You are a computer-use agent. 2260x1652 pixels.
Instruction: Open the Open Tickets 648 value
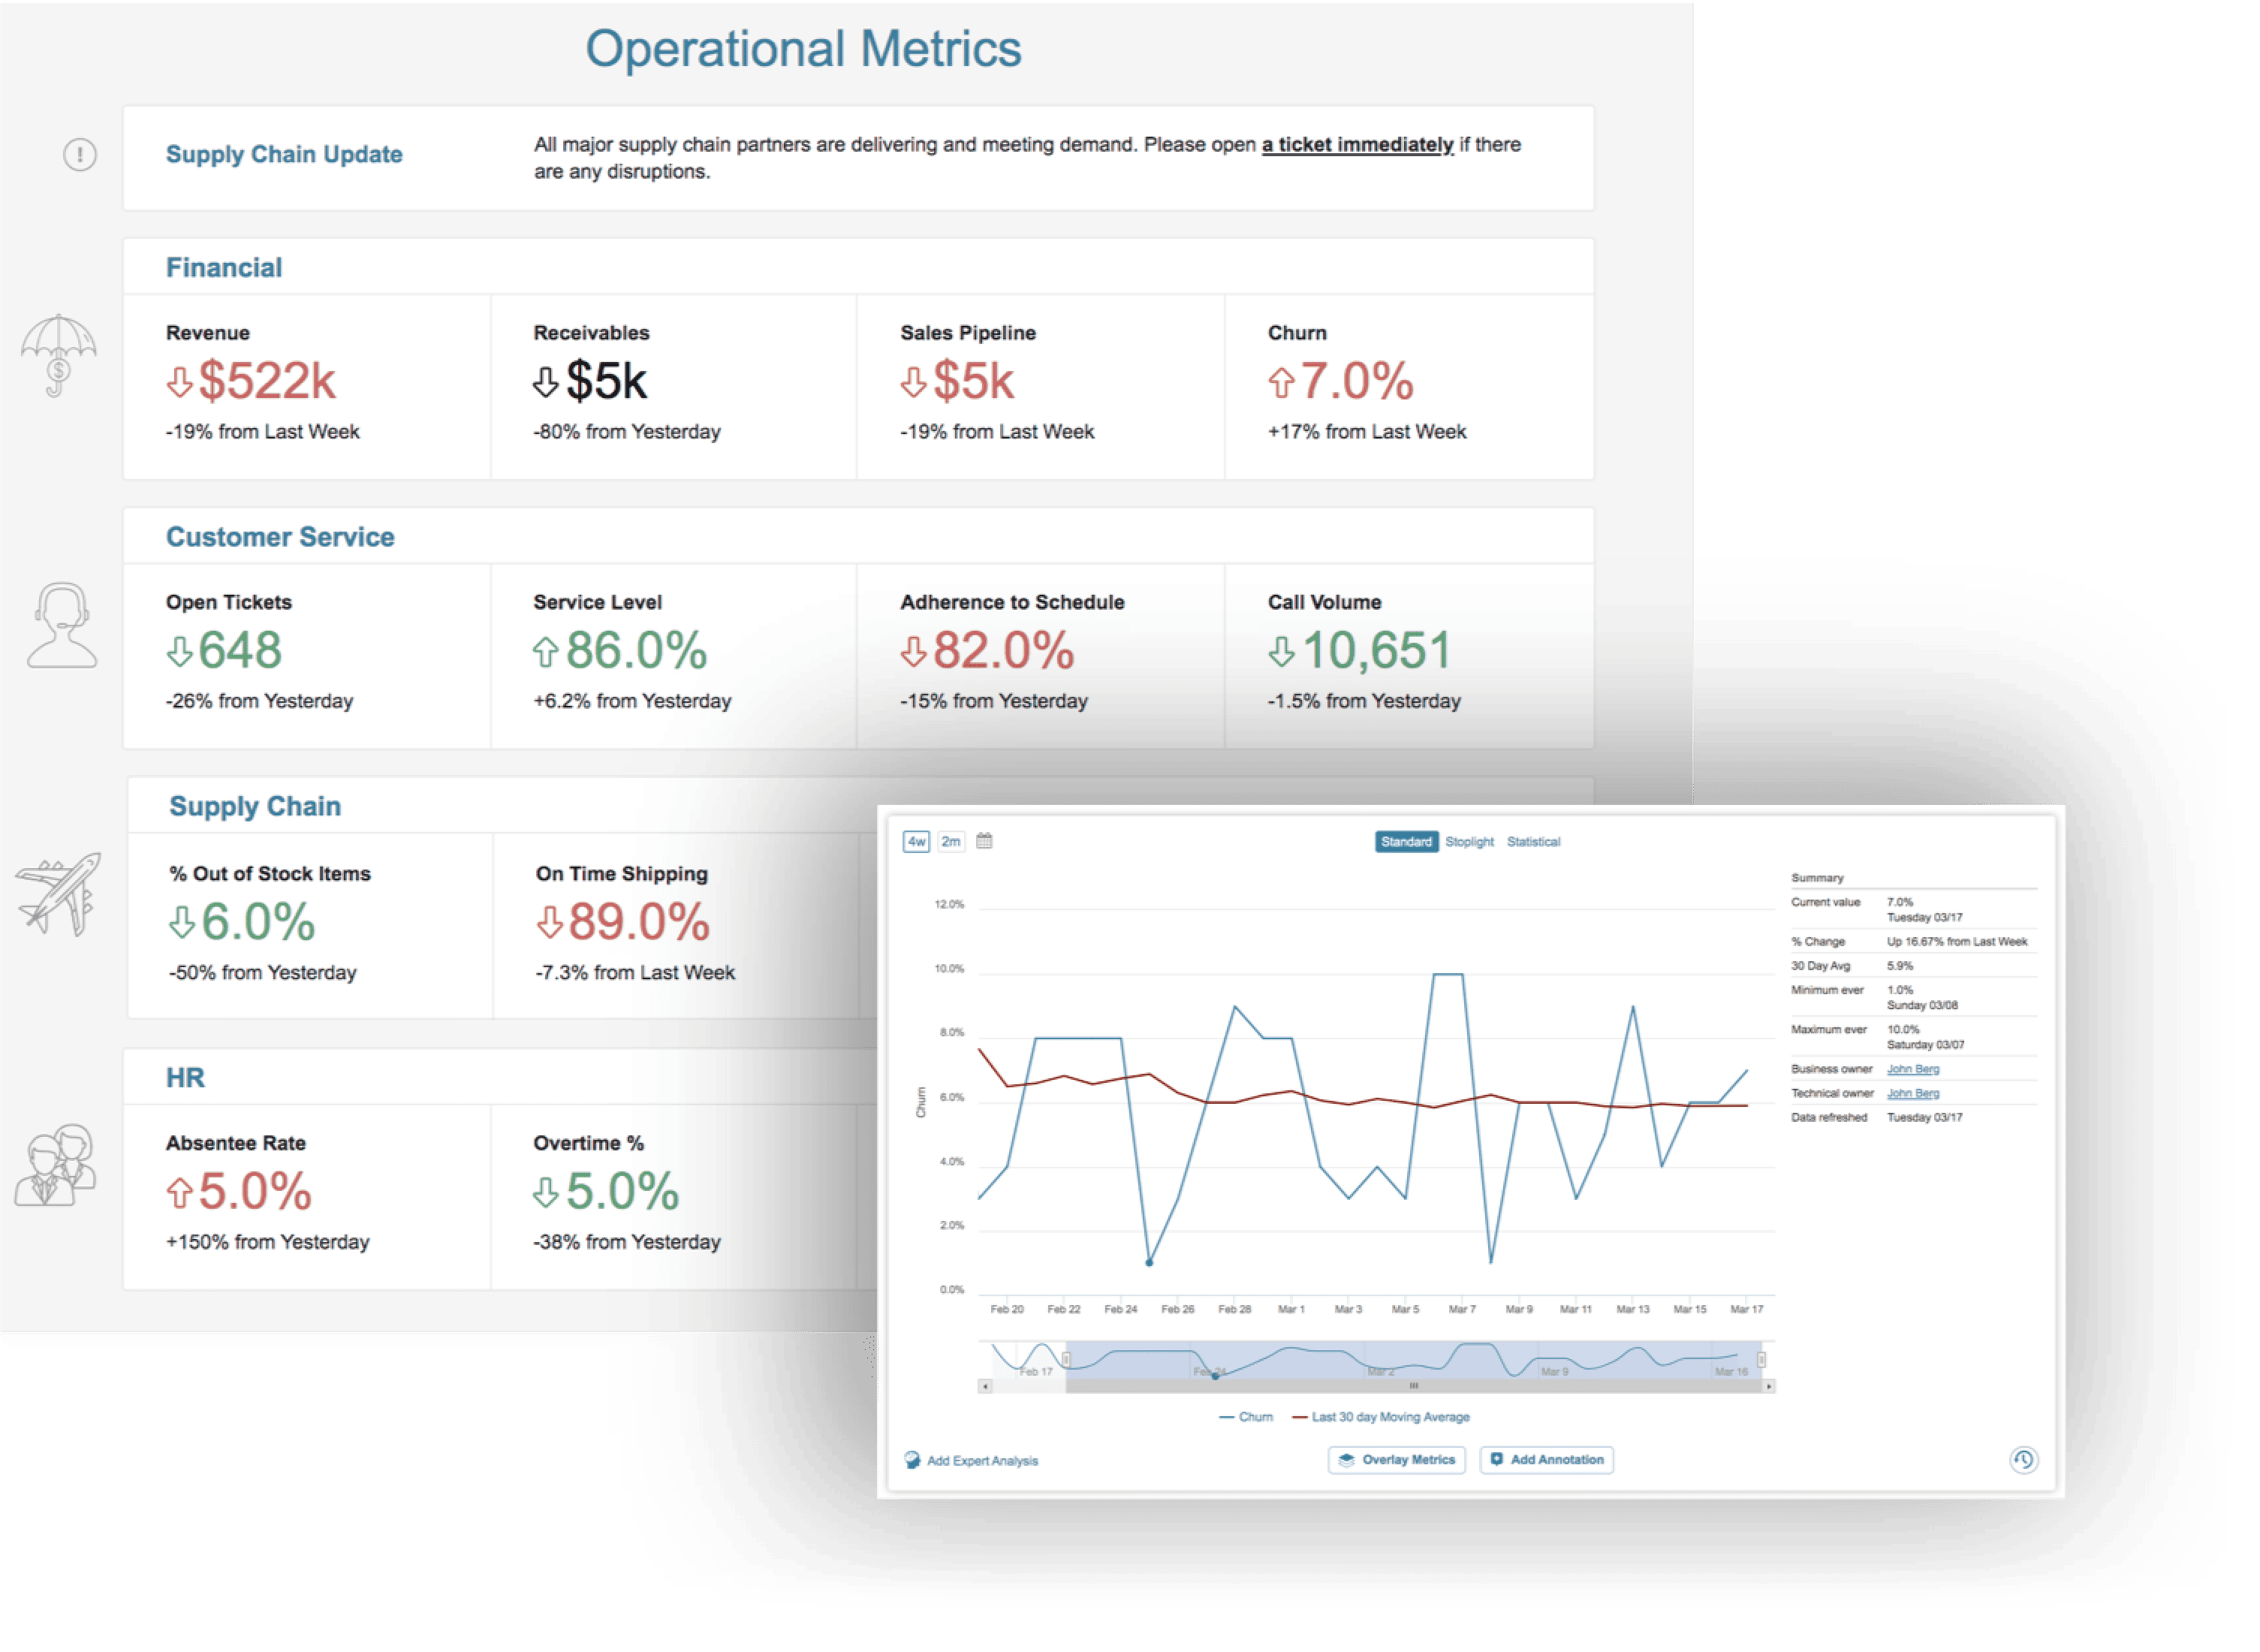coord(240,650)
